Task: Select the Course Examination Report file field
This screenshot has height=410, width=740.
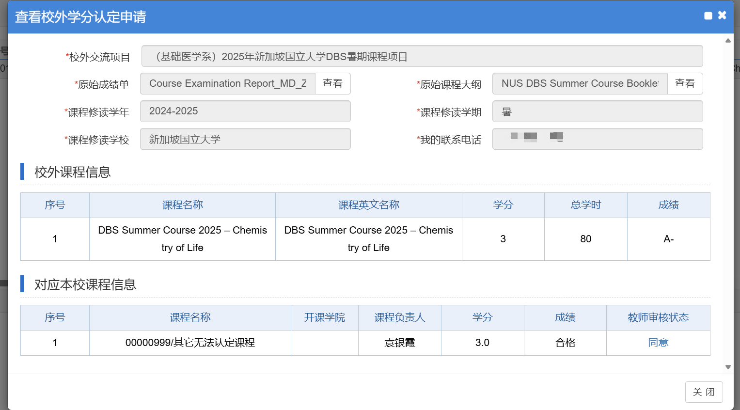Action: pyautogui.click(x=228, y=84)
